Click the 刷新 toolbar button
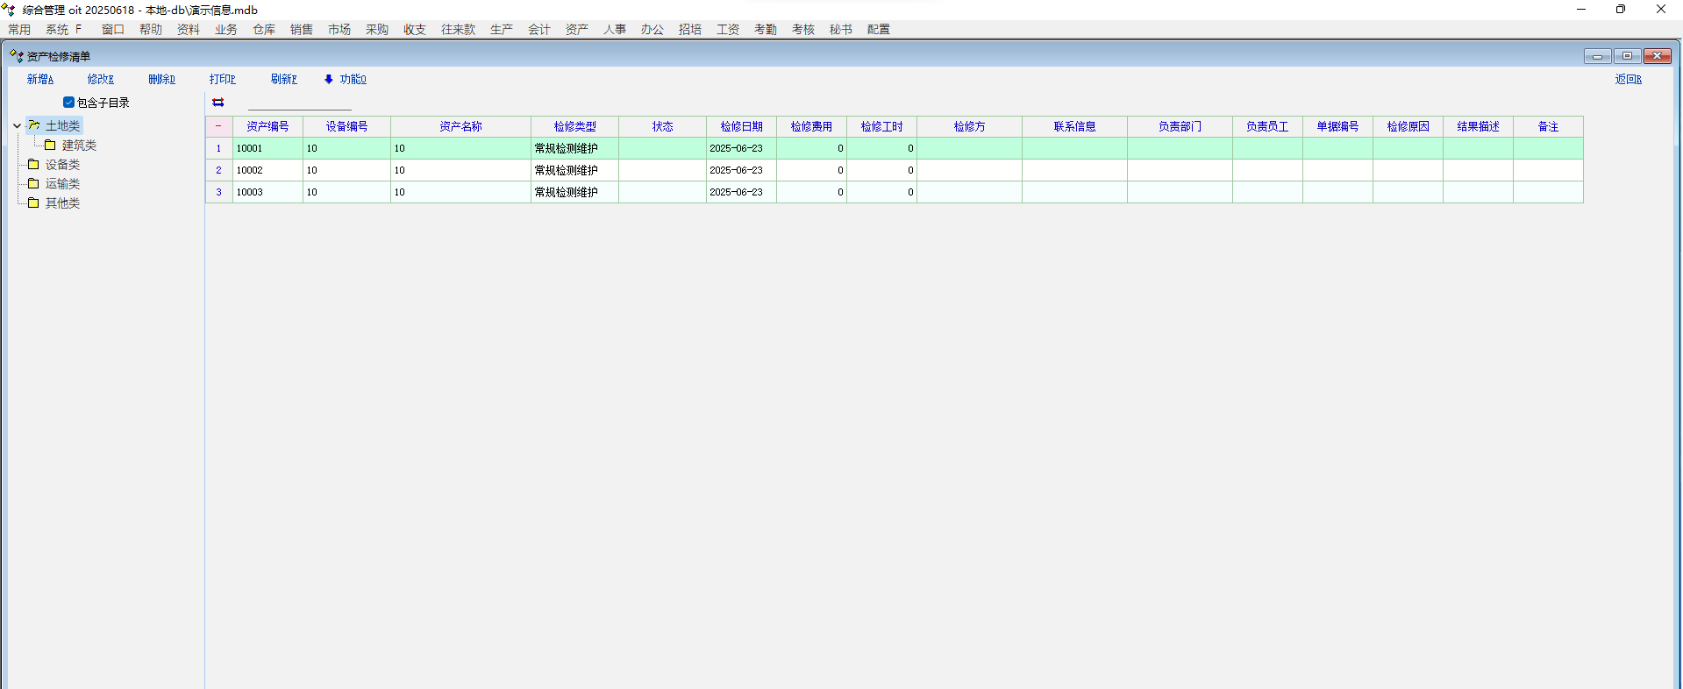This screenshot has width=1683, height=689. tap(283, 79)
